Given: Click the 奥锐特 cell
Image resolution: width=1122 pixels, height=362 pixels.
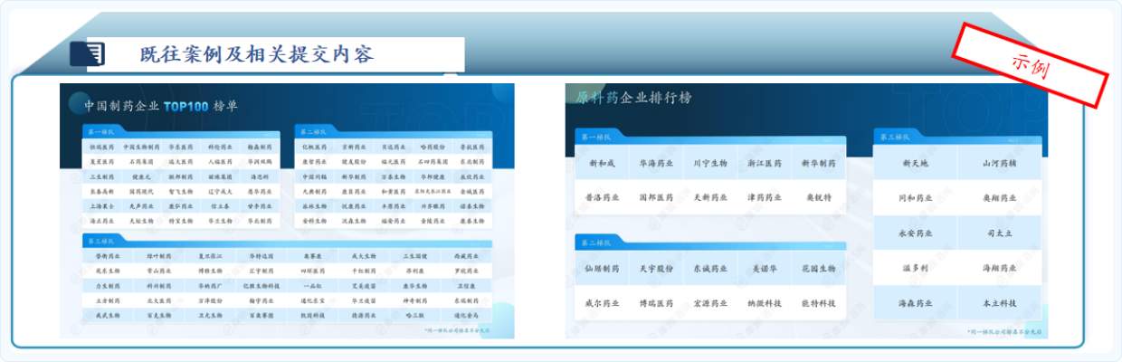Looking at the screenshot, I should (x=818, y=196).
